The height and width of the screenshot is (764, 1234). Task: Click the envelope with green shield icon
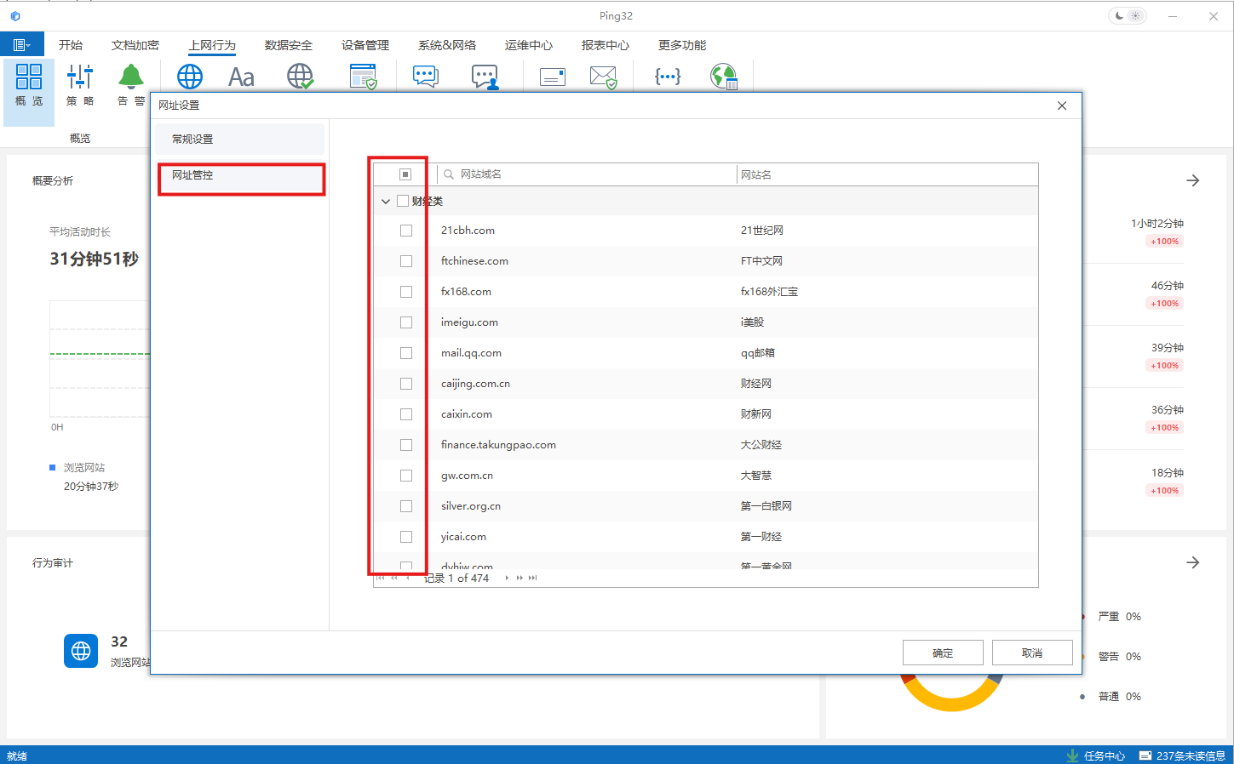click(603, 77)
